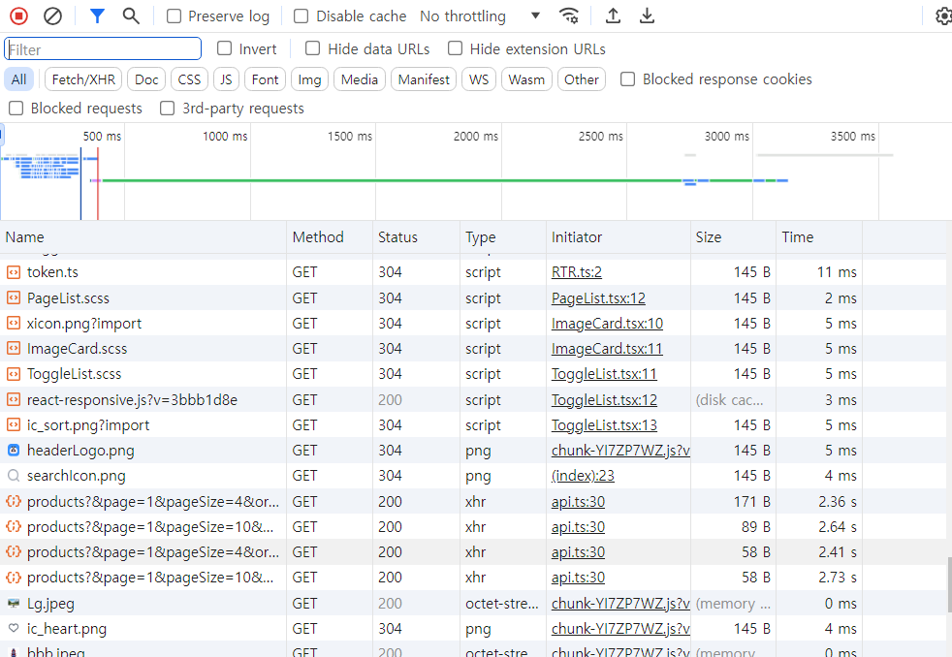Click script icon beside xicon.png?import
Viewport: 952px width, 657px height.
pyautogui.click(x=14, y=324)
